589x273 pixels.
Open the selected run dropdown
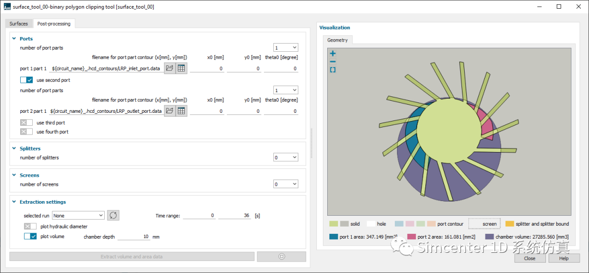point(78,215)
